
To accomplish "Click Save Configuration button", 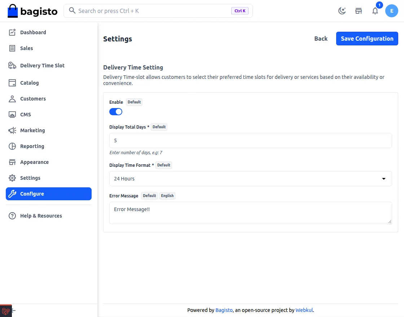I will click(x=367, y=39).
